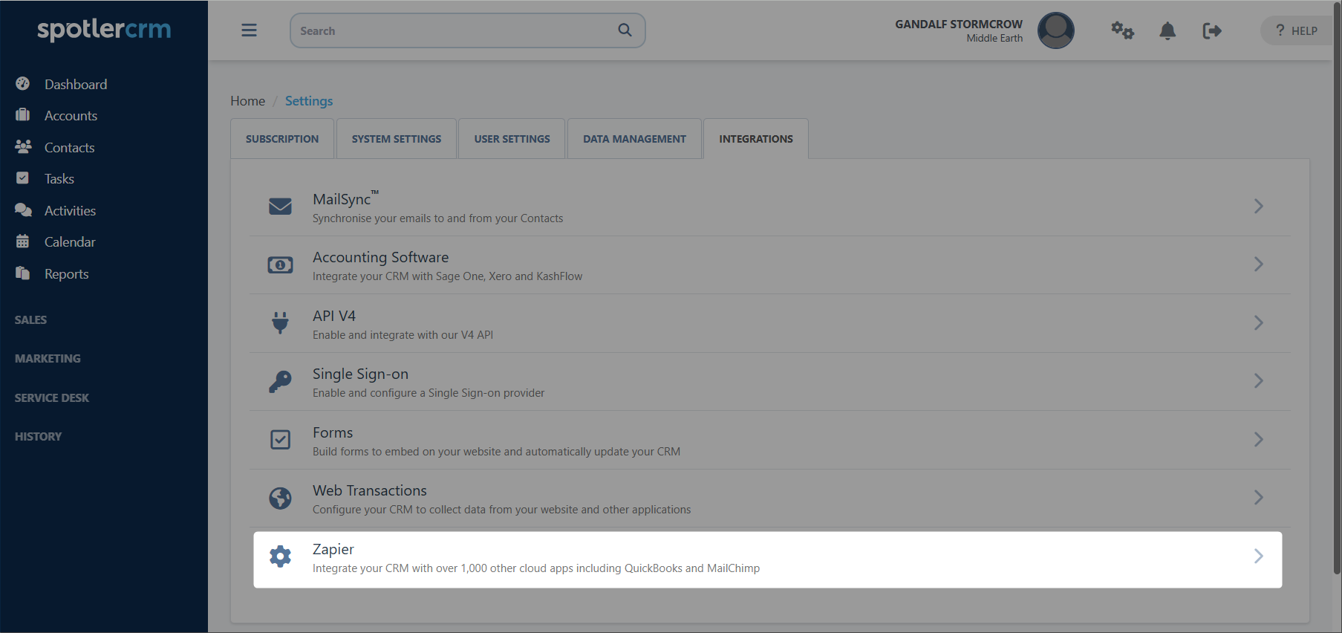Switch to the Data Management tab
The image size is (1342, 633).
point(634,139)
